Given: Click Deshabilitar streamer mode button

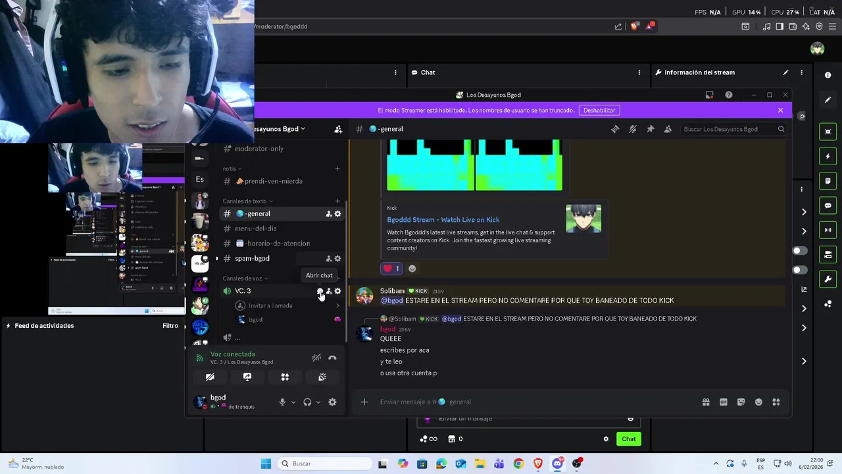Looking at the screenshot, I should pyautogui.click(x=599, y=111).
